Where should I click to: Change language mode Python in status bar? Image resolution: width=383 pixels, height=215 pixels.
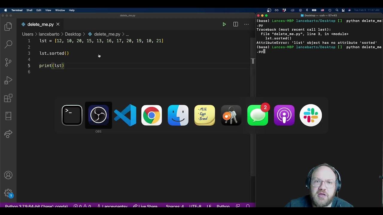223,206
